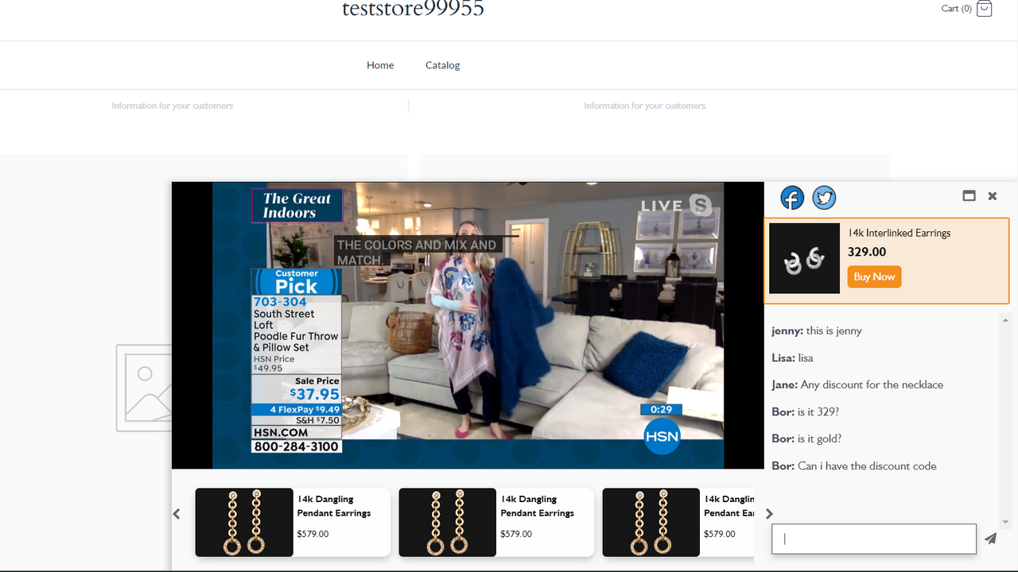Close the live shopping popup

[x=993, y=195]
